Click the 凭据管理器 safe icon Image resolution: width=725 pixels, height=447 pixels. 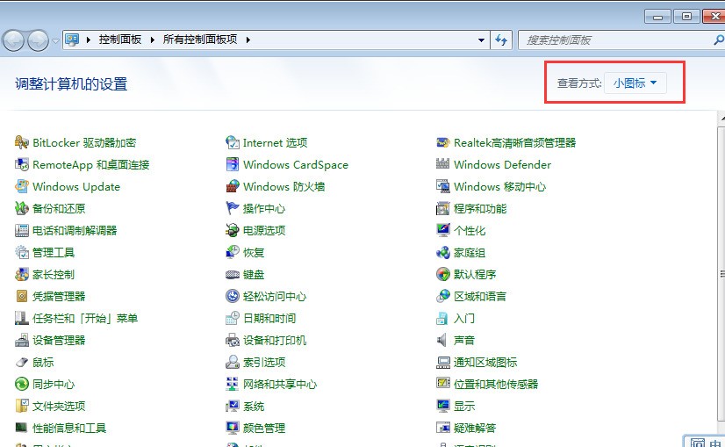coord(21,296)
